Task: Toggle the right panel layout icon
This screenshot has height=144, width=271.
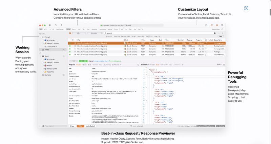Action: pyautogui.click(x=222, y=25)
